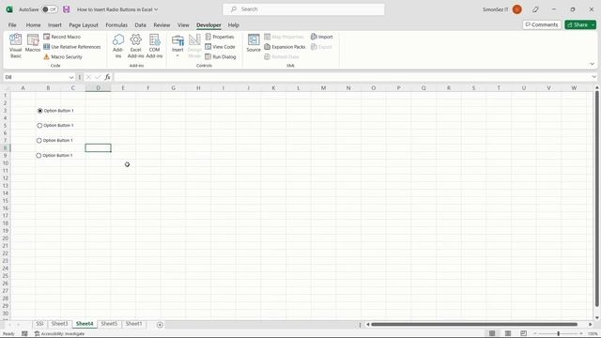Click the zoom slider handle

click(x=558, y=334)
